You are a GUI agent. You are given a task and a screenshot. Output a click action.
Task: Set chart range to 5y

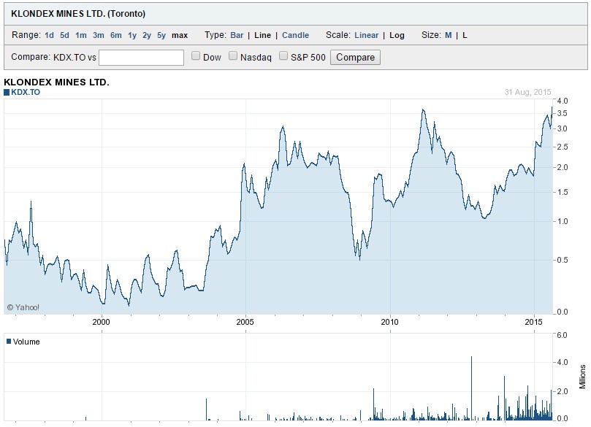pyautogui.click(x=161, y=35)
